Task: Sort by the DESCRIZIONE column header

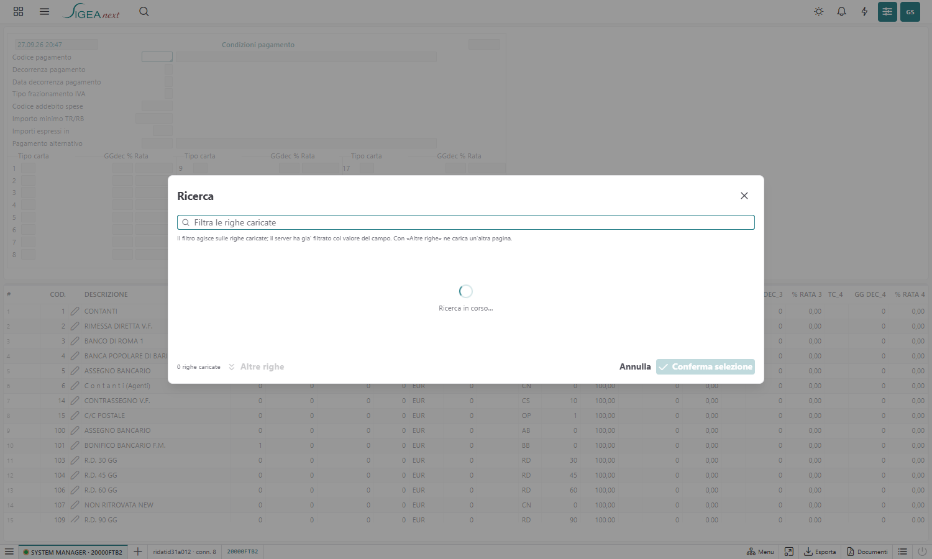Action: (106, 294)
